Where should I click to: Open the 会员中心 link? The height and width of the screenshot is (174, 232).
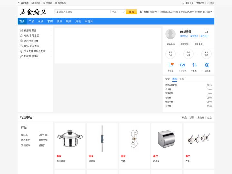point(184,36)
